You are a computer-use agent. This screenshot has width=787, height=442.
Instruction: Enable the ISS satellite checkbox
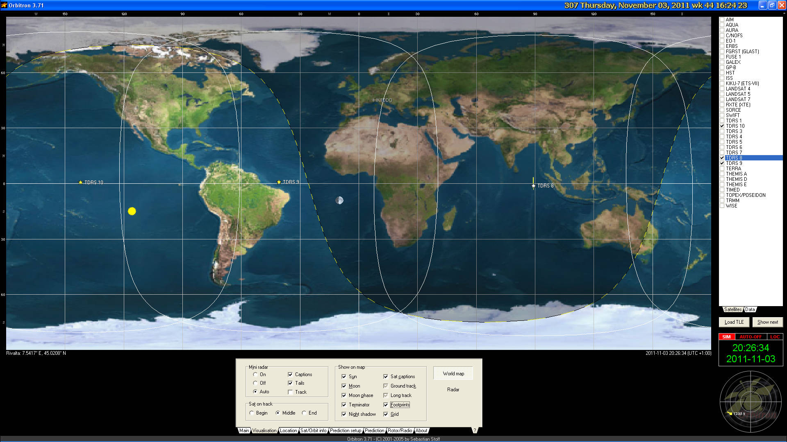[x=722, y=78]
